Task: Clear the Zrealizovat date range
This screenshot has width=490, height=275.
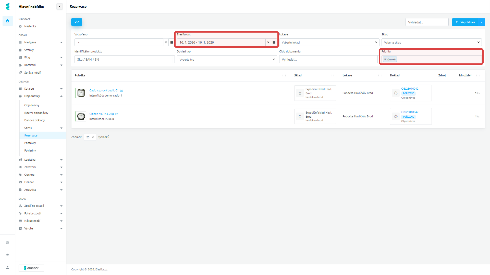Action: (268, 42)
